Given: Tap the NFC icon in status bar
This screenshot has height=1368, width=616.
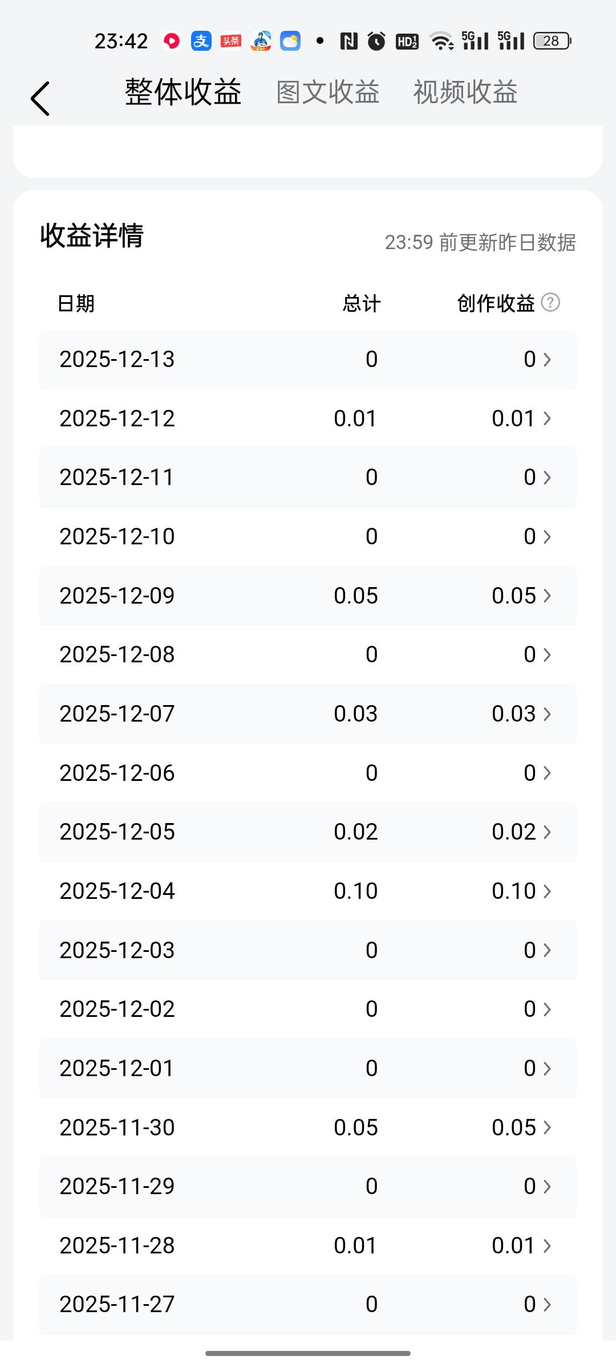Looking at the screenshot, I should pyautogui.click(x=348, y=41).
